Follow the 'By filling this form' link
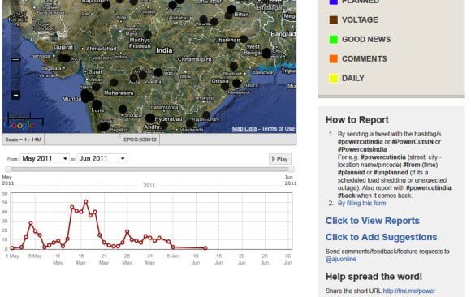The width and height of the screenshot is (471, 297). pos(361,204)
